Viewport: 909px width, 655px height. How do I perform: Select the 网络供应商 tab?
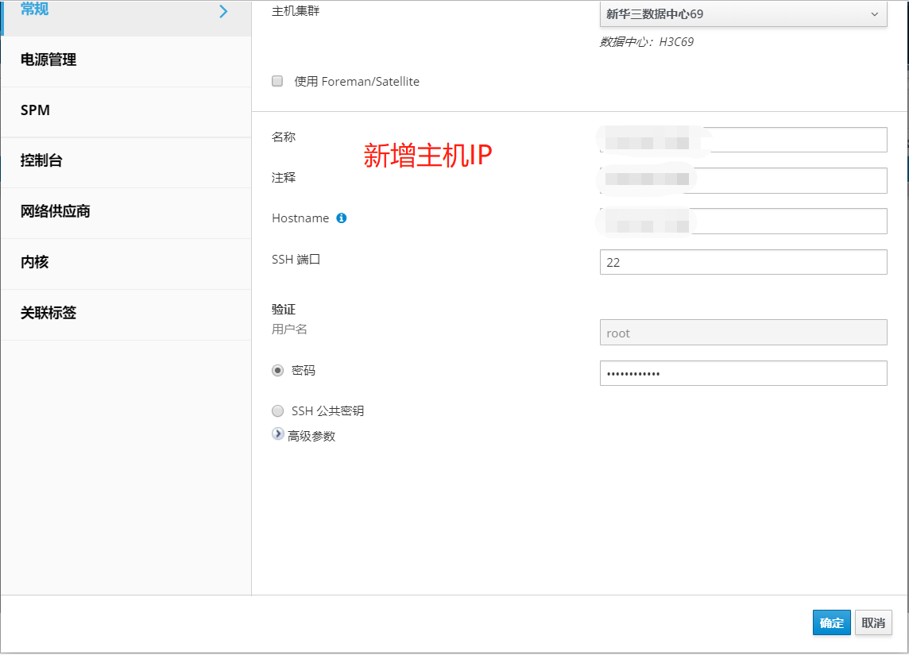click(56, 212)
